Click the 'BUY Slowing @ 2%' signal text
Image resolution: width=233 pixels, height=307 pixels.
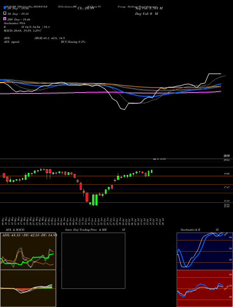73,42
